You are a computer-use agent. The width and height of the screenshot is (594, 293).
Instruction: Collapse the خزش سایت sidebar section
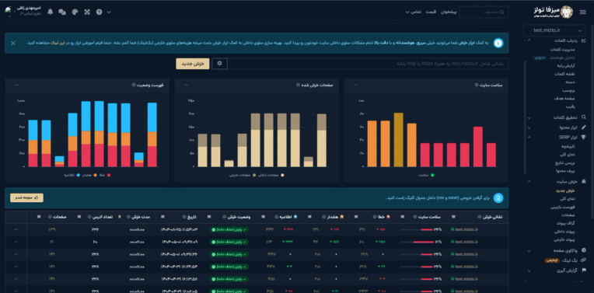529,182
